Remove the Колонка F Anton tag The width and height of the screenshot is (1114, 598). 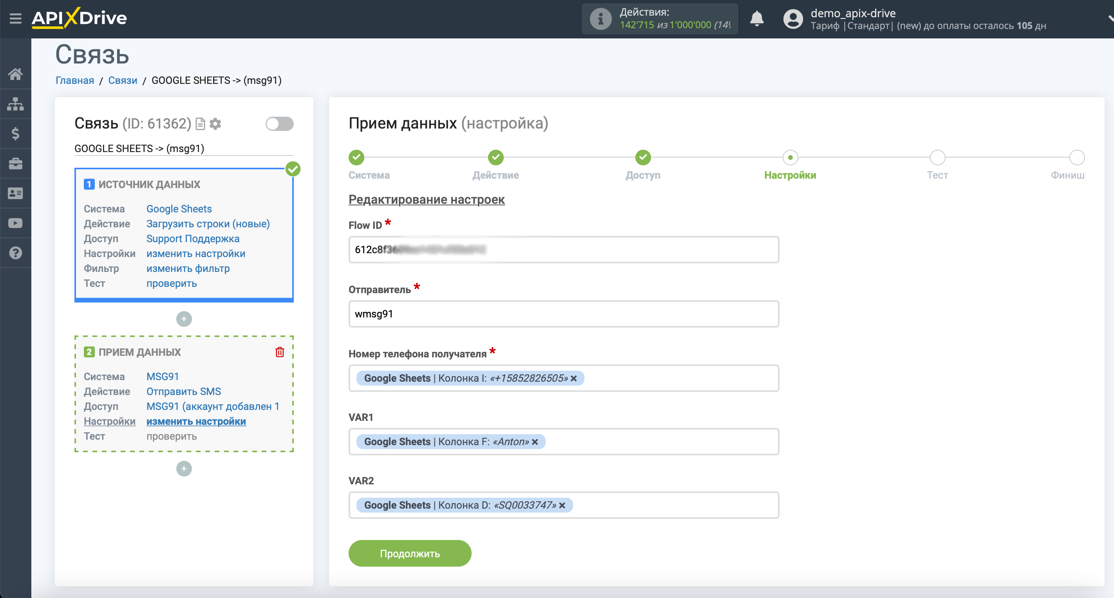point(535,442)
